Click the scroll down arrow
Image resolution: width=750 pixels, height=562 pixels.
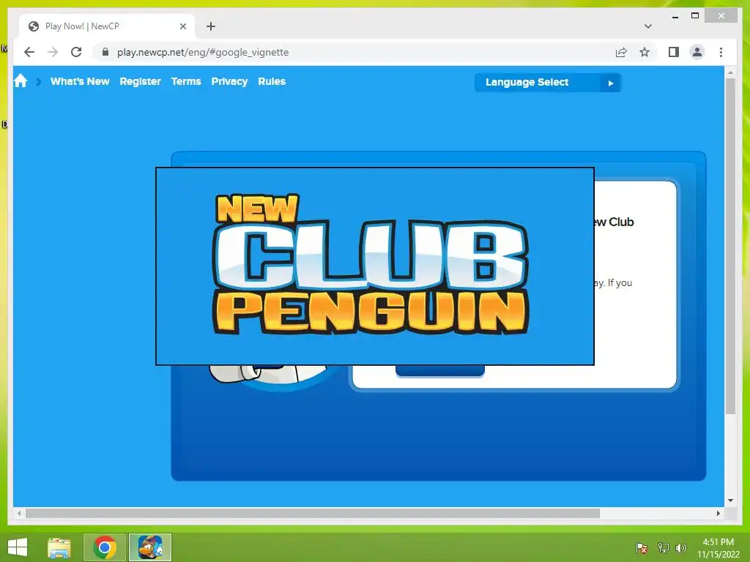(730, 501)
